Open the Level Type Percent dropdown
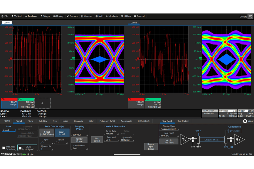 tap(112, 134)
